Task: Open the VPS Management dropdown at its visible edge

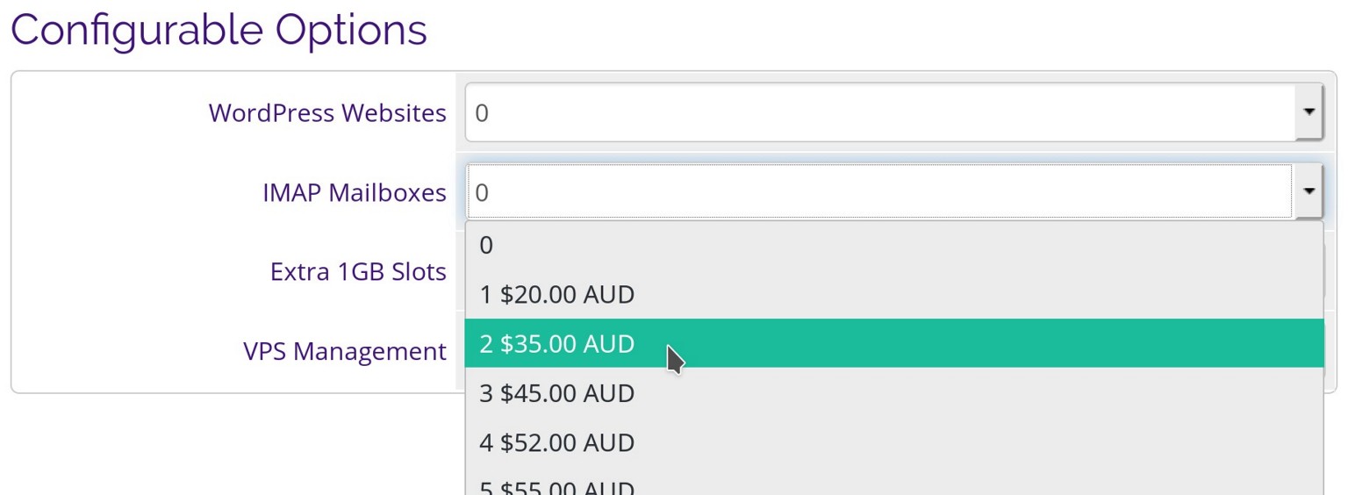Action: coord(1328,349)
